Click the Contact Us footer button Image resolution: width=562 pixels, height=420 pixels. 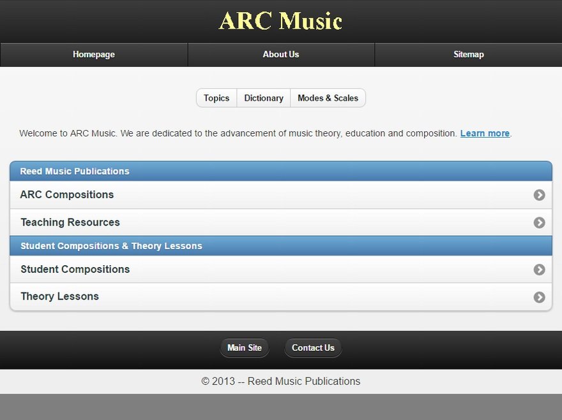click(313, 348)
